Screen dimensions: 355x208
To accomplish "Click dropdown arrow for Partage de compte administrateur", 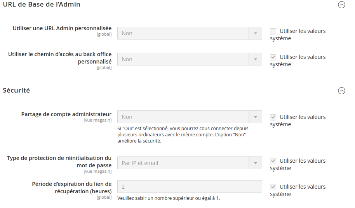I will 255,117.
